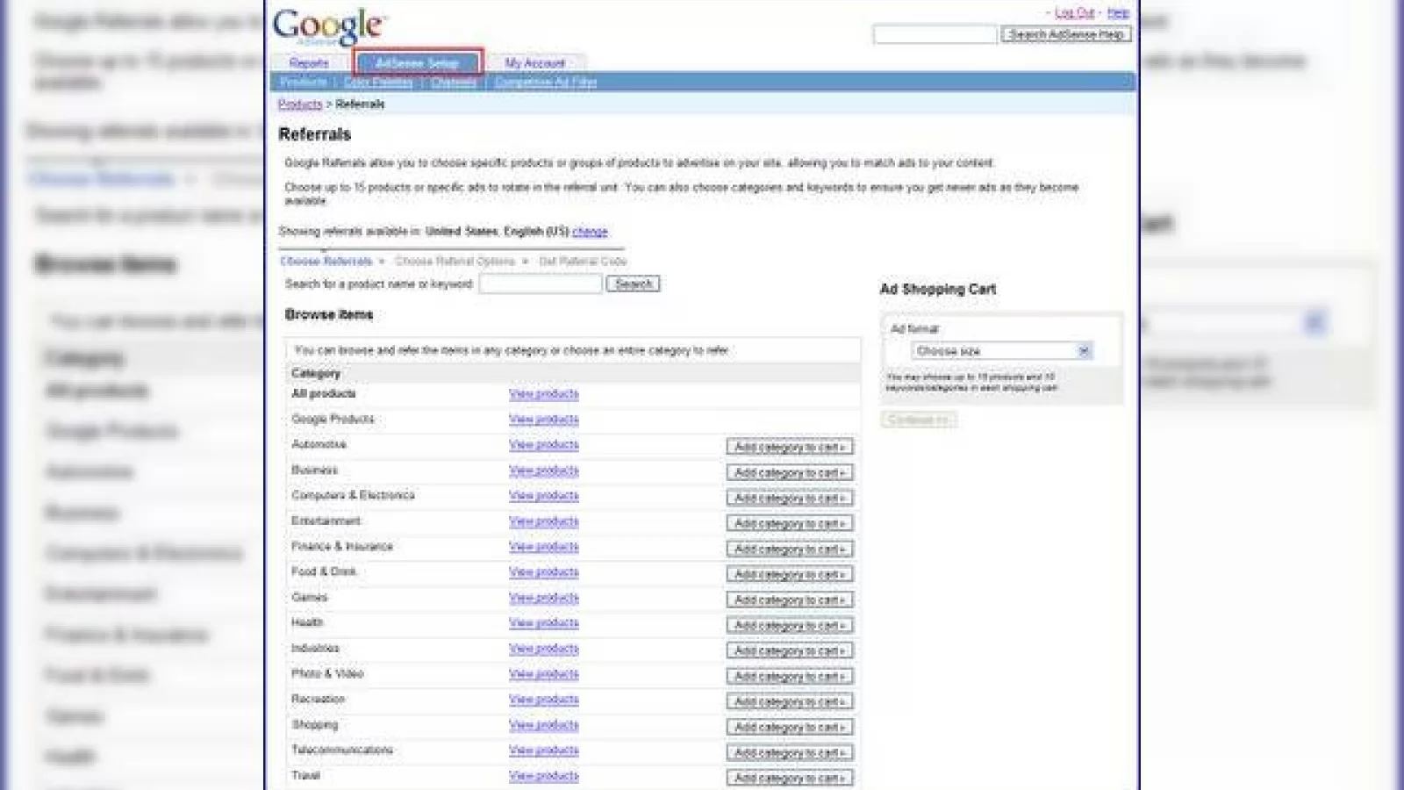View products for Business
This screenshot has height=790, width=1404.
544,470
